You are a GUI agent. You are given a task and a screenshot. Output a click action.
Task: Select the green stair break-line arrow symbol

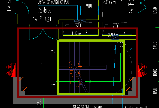tap(82, 81)
